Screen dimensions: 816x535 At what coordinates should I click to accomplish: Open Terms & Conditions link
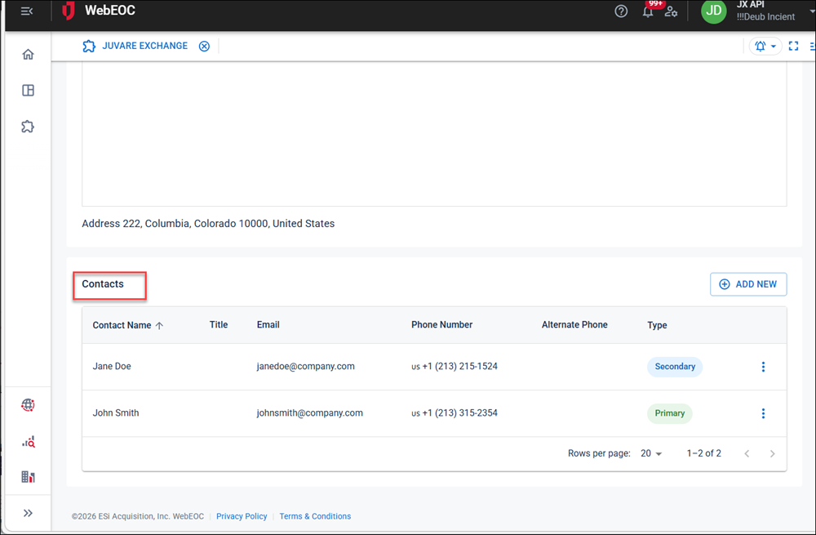pyautogui.click(x=315, y=516)
